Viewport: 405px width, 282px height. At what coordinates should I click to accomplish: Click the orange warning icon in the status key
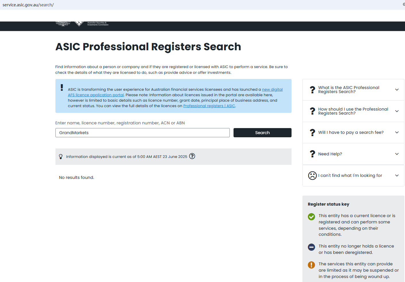311,265
